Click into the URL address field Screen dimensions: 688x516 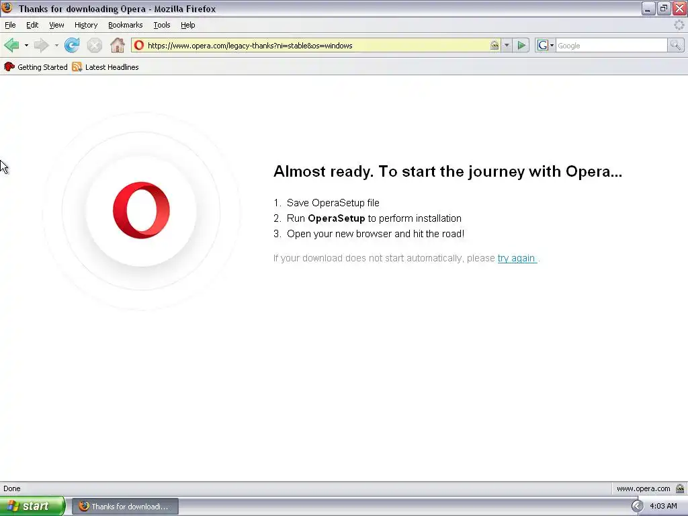(316, 45)
